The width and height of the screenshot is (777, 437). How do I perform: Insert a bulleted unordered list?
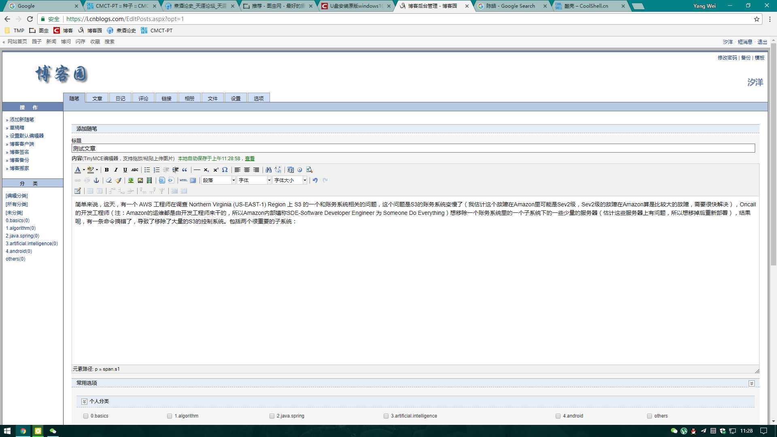click(x=147, y=170)
